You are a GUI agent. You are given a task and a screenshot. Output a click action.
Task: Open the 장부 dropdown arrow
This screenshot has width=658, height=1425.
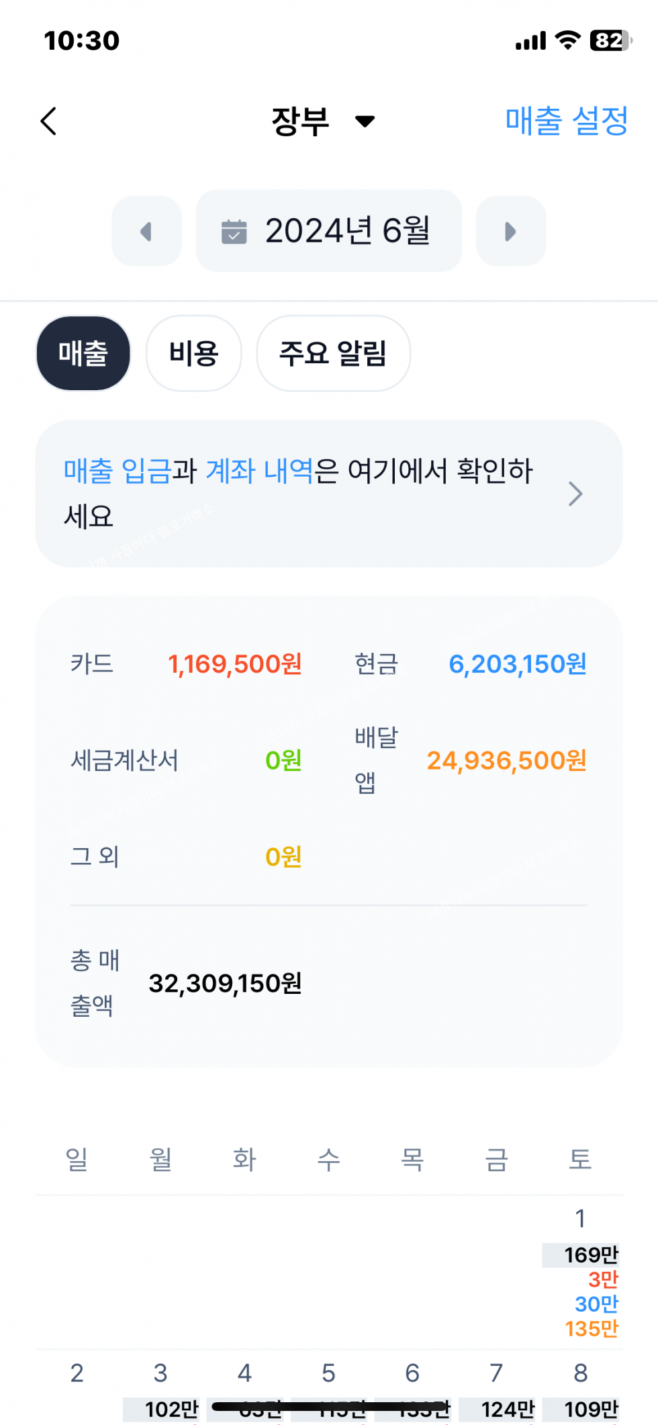(365, 122)
